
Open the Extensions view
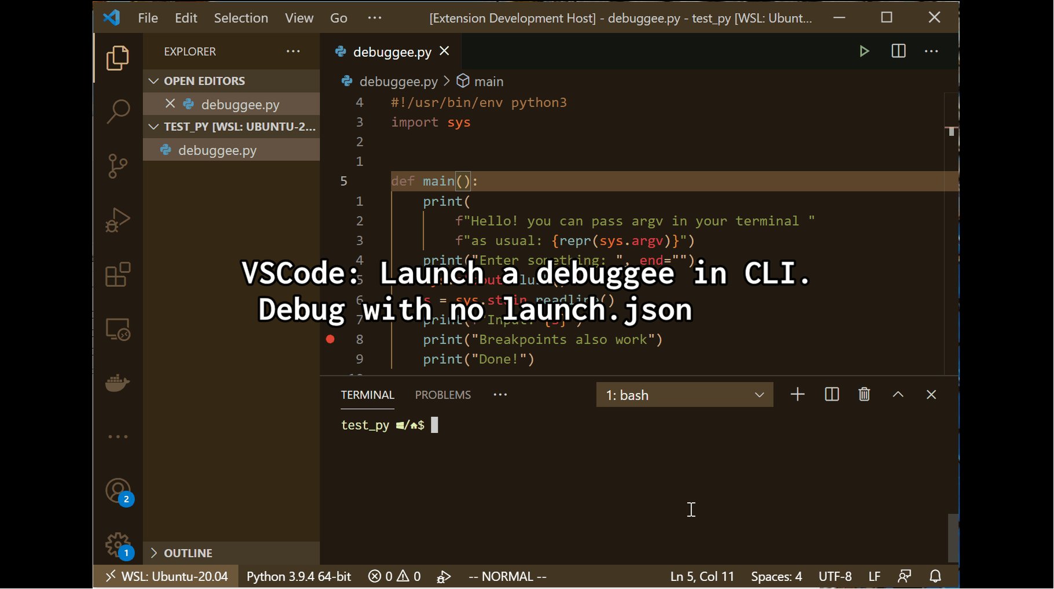click(x=118, y=274)
